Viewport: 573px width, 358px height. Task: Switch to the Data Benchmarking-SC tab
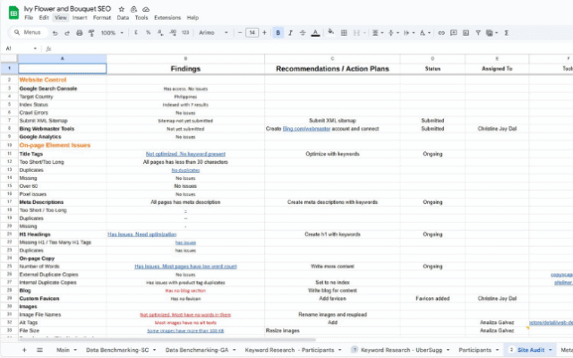point(116,349)
